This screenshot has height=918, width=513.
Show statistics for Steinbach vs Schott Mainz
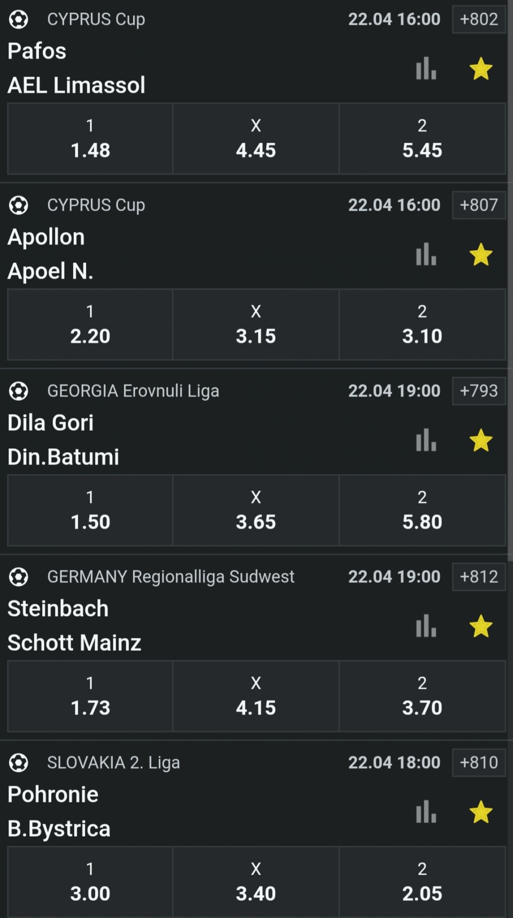pyautogui.click(x=426, y=626)
